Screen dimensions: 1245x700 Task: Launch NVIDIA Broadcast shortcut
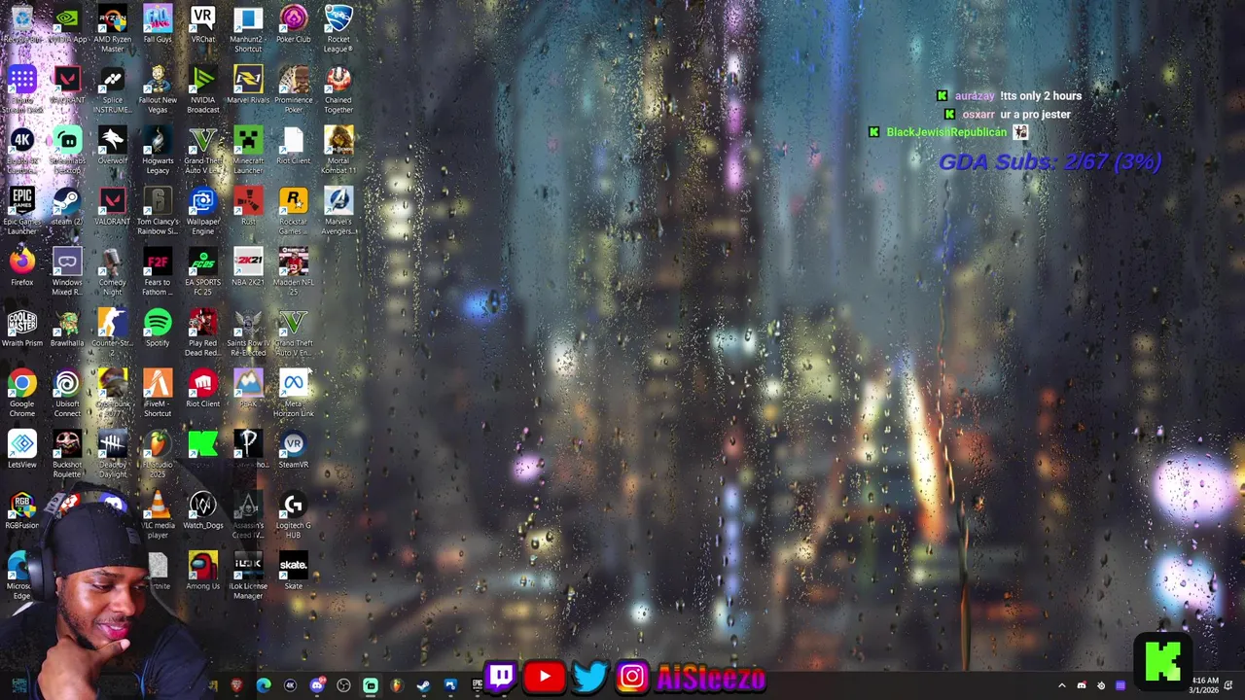pos(202,89)
